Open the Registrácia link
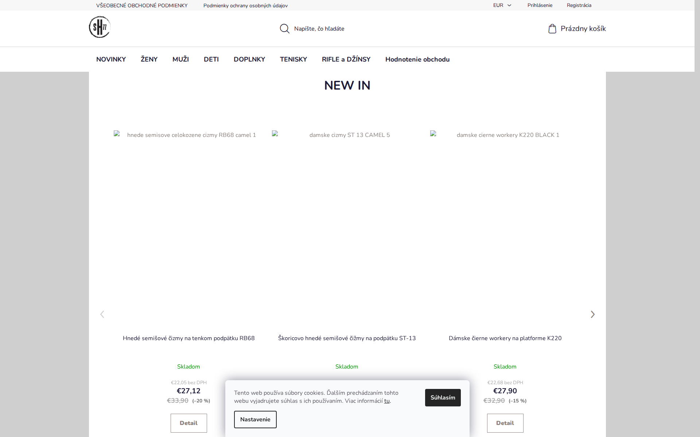The width and height of the screenshot is (700, 437). tap(579, 5)
